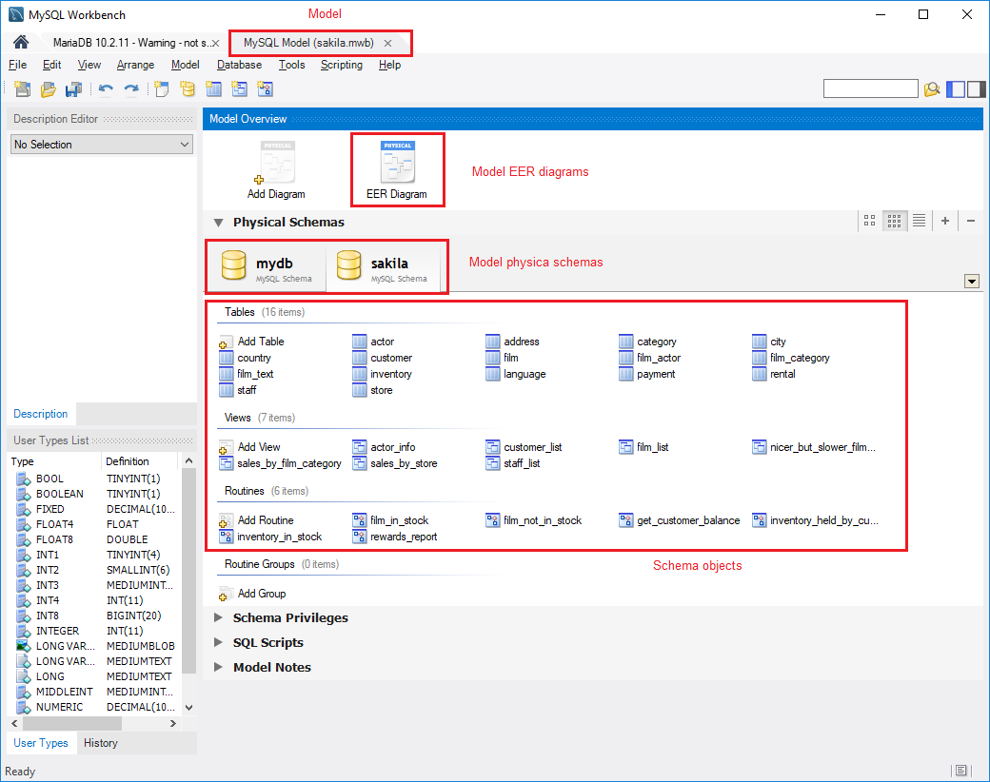Viewport: 990px width, 782px height.
Task: Click the plus button to add schema
Action: pos(945,221)
